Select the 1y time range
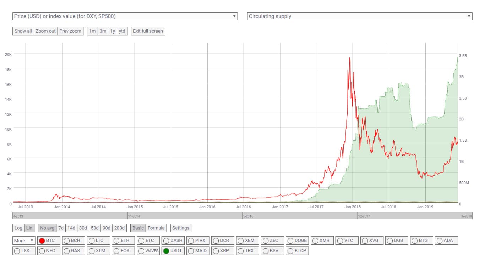 tap(113, 31)
